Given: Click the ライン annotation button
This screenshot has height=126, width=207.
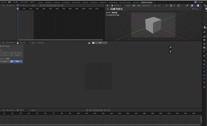Looking at the screenshot, I should [x=5, y=55].
